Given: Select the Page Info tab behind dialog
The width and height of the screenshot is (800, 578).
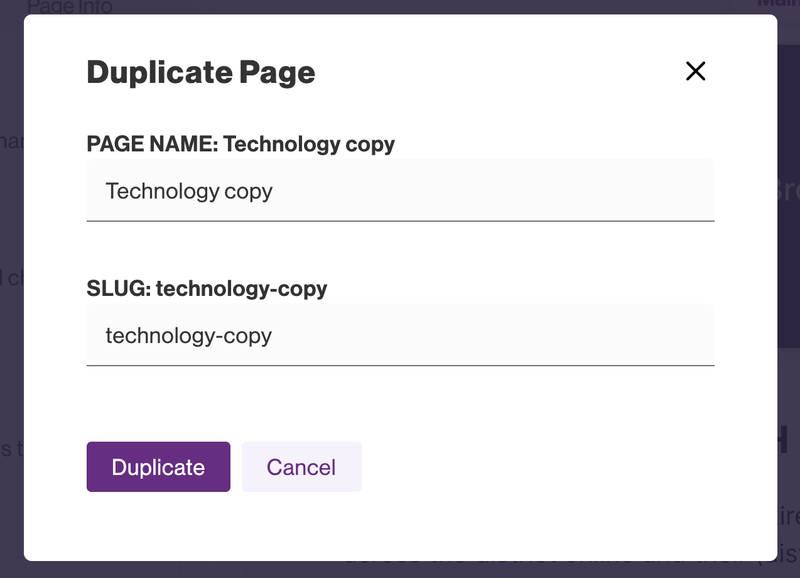Looking at the screenshot, I should tap(70, 7).
